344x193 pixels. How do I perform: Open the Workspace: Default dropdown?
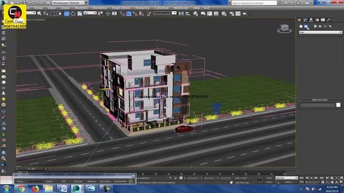click(x=68, y=3)
